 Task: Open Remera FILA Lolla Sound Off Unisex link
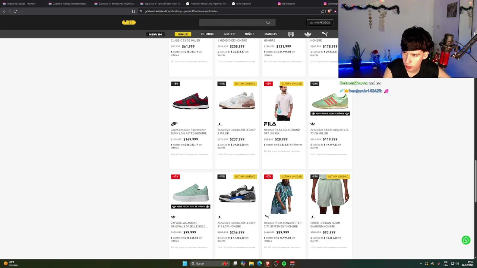(x=282, y=132)
